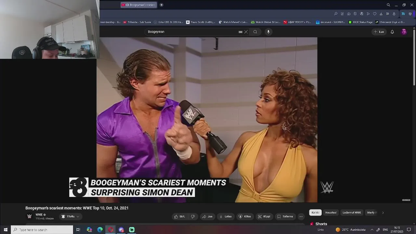Click the Opera find-in-page magnifier icon
The image size is (416, 234).
coord(336,14)
